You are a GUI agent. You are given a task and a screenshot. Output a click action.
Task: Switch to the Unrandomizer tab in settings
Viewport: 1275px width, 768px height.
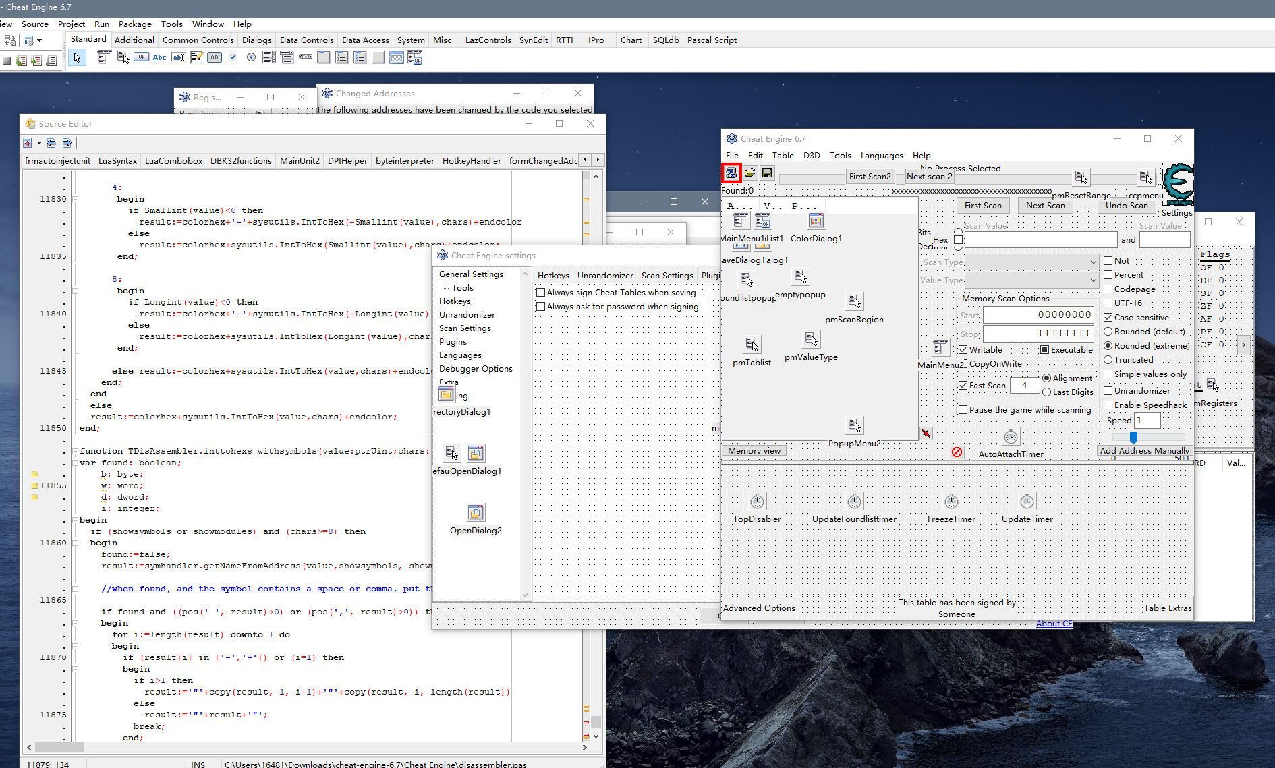[x=605, y=275]
